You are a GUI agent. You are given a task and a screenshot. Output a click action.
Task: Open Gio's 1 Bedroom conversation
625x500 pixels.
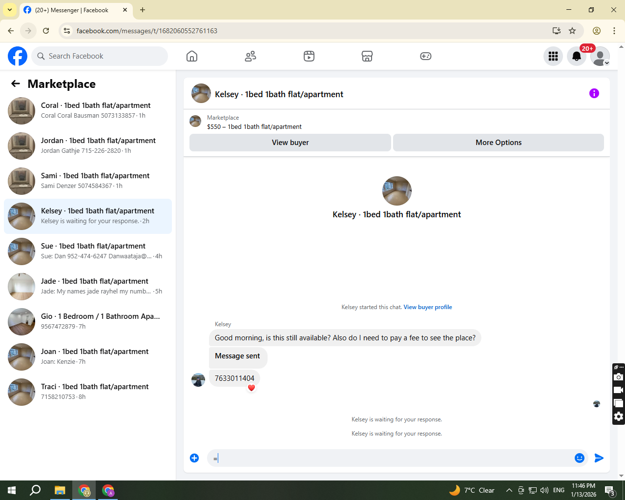click(x=88, y=322)
